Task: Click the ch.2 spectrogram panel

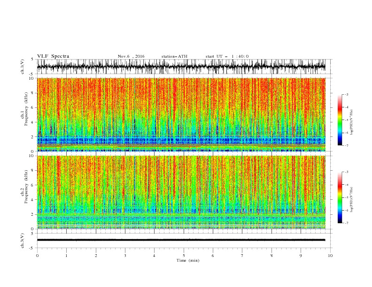Action: (181, 192)
